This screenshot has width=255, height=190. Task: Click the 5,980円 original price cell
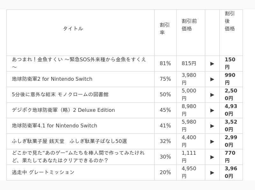189,126
